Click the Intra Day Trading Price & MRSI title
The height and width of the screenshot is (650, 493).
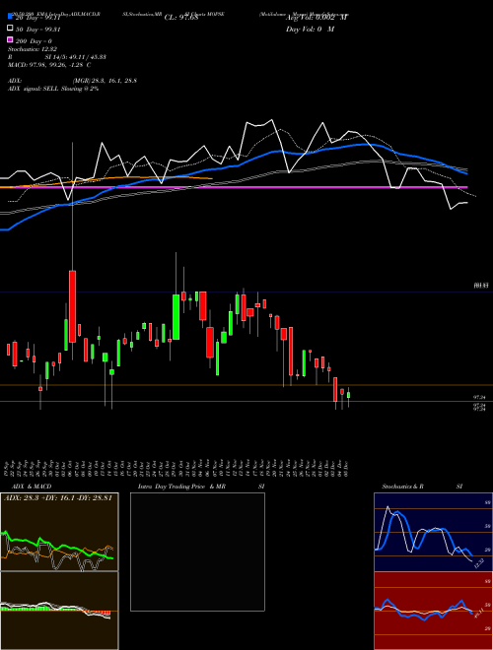click(x=201, y=487)
